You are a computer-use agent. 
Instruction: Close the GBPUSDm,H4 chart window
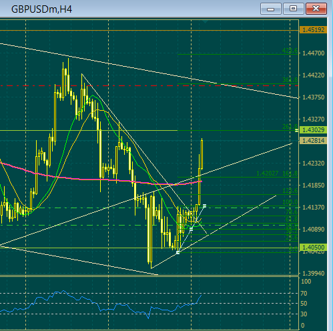(316, 9)
